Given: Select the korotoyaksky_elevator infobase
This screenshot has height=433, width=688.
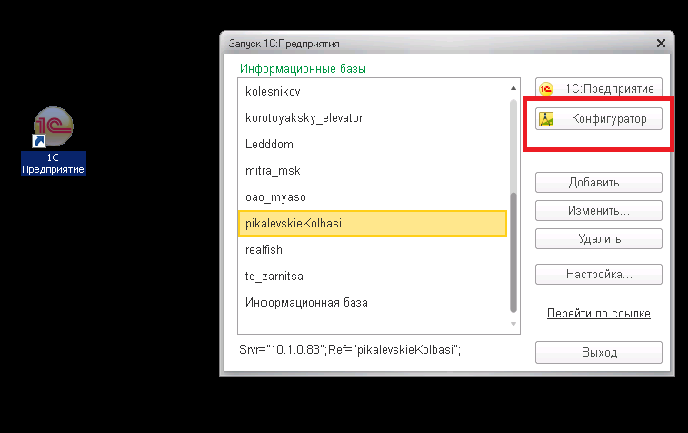Looking at the screenshot, I should (373, 117).
